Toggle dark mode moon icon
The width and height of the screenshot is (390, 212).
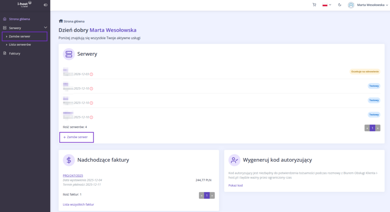[339, 5]
